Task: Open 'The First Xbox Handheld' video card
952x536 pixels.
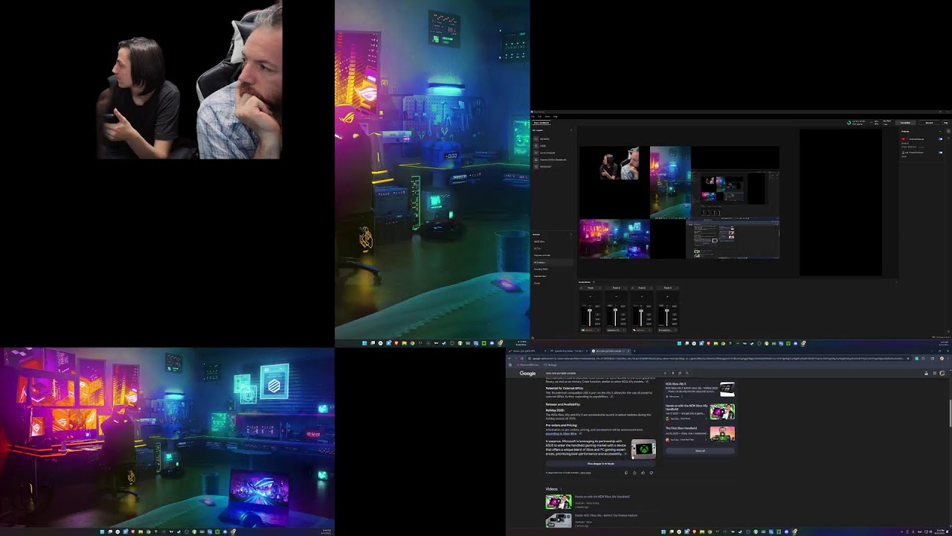Action: (x=700, y=434)
